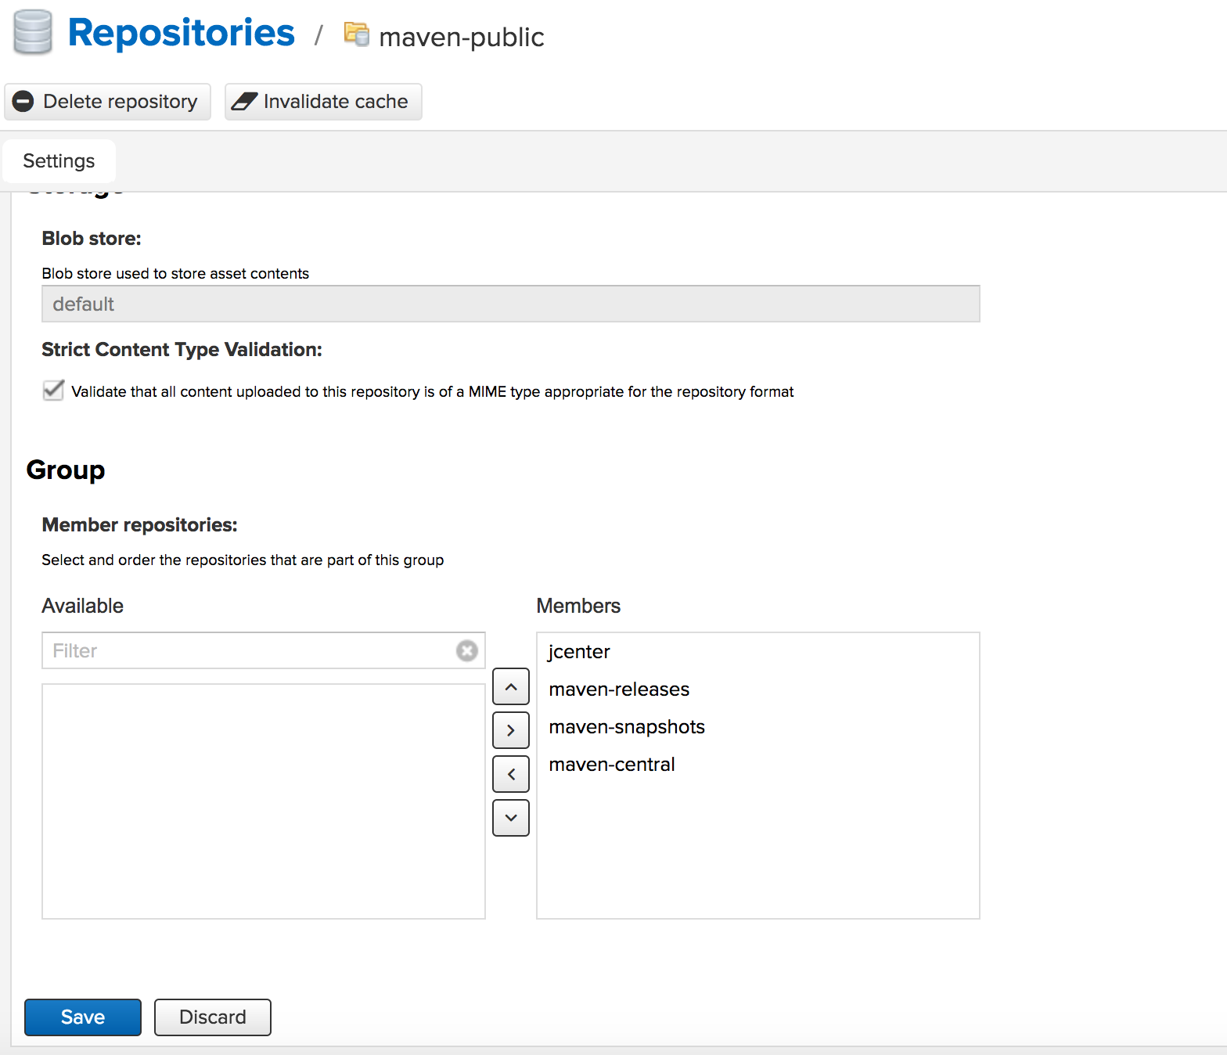Add repository to Members with the right arrow
The image size is (1227, 1055).
[511, 730]
